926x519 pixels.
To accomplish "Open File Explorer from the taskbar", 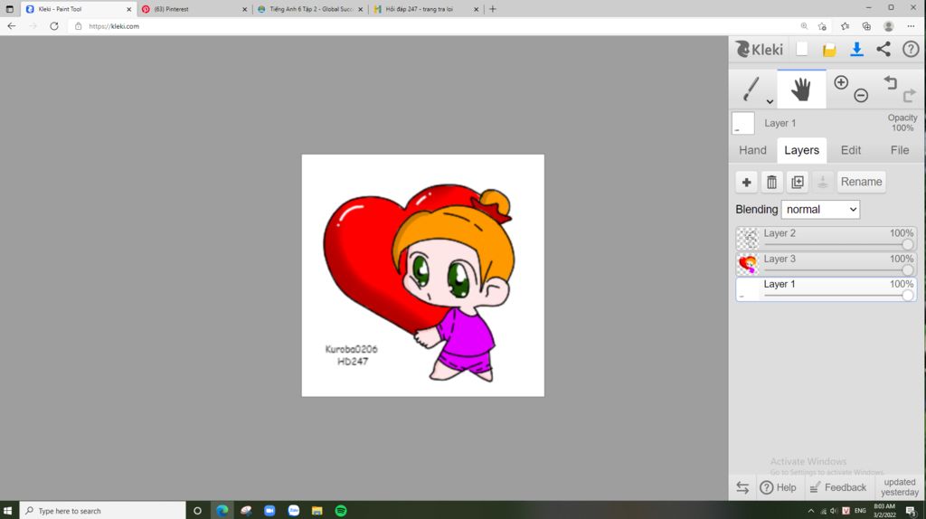I will click(317, 511).
